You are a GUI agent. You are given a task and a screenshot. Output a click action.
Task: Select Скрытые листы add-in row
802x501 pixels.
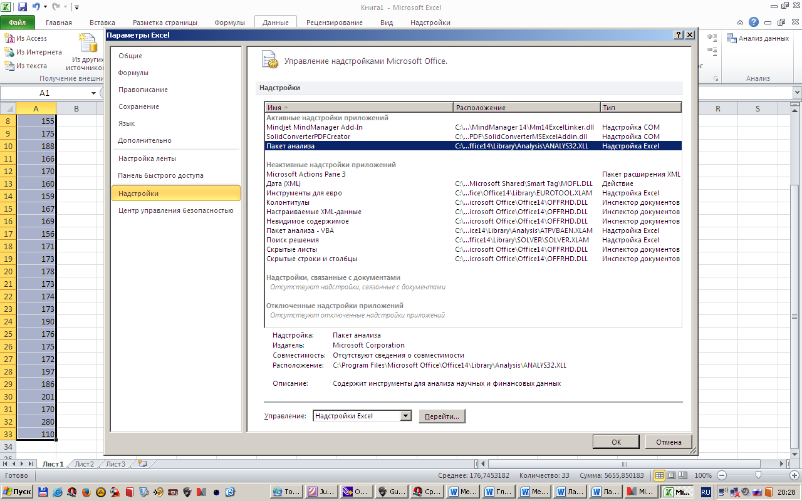coord(473,249)
